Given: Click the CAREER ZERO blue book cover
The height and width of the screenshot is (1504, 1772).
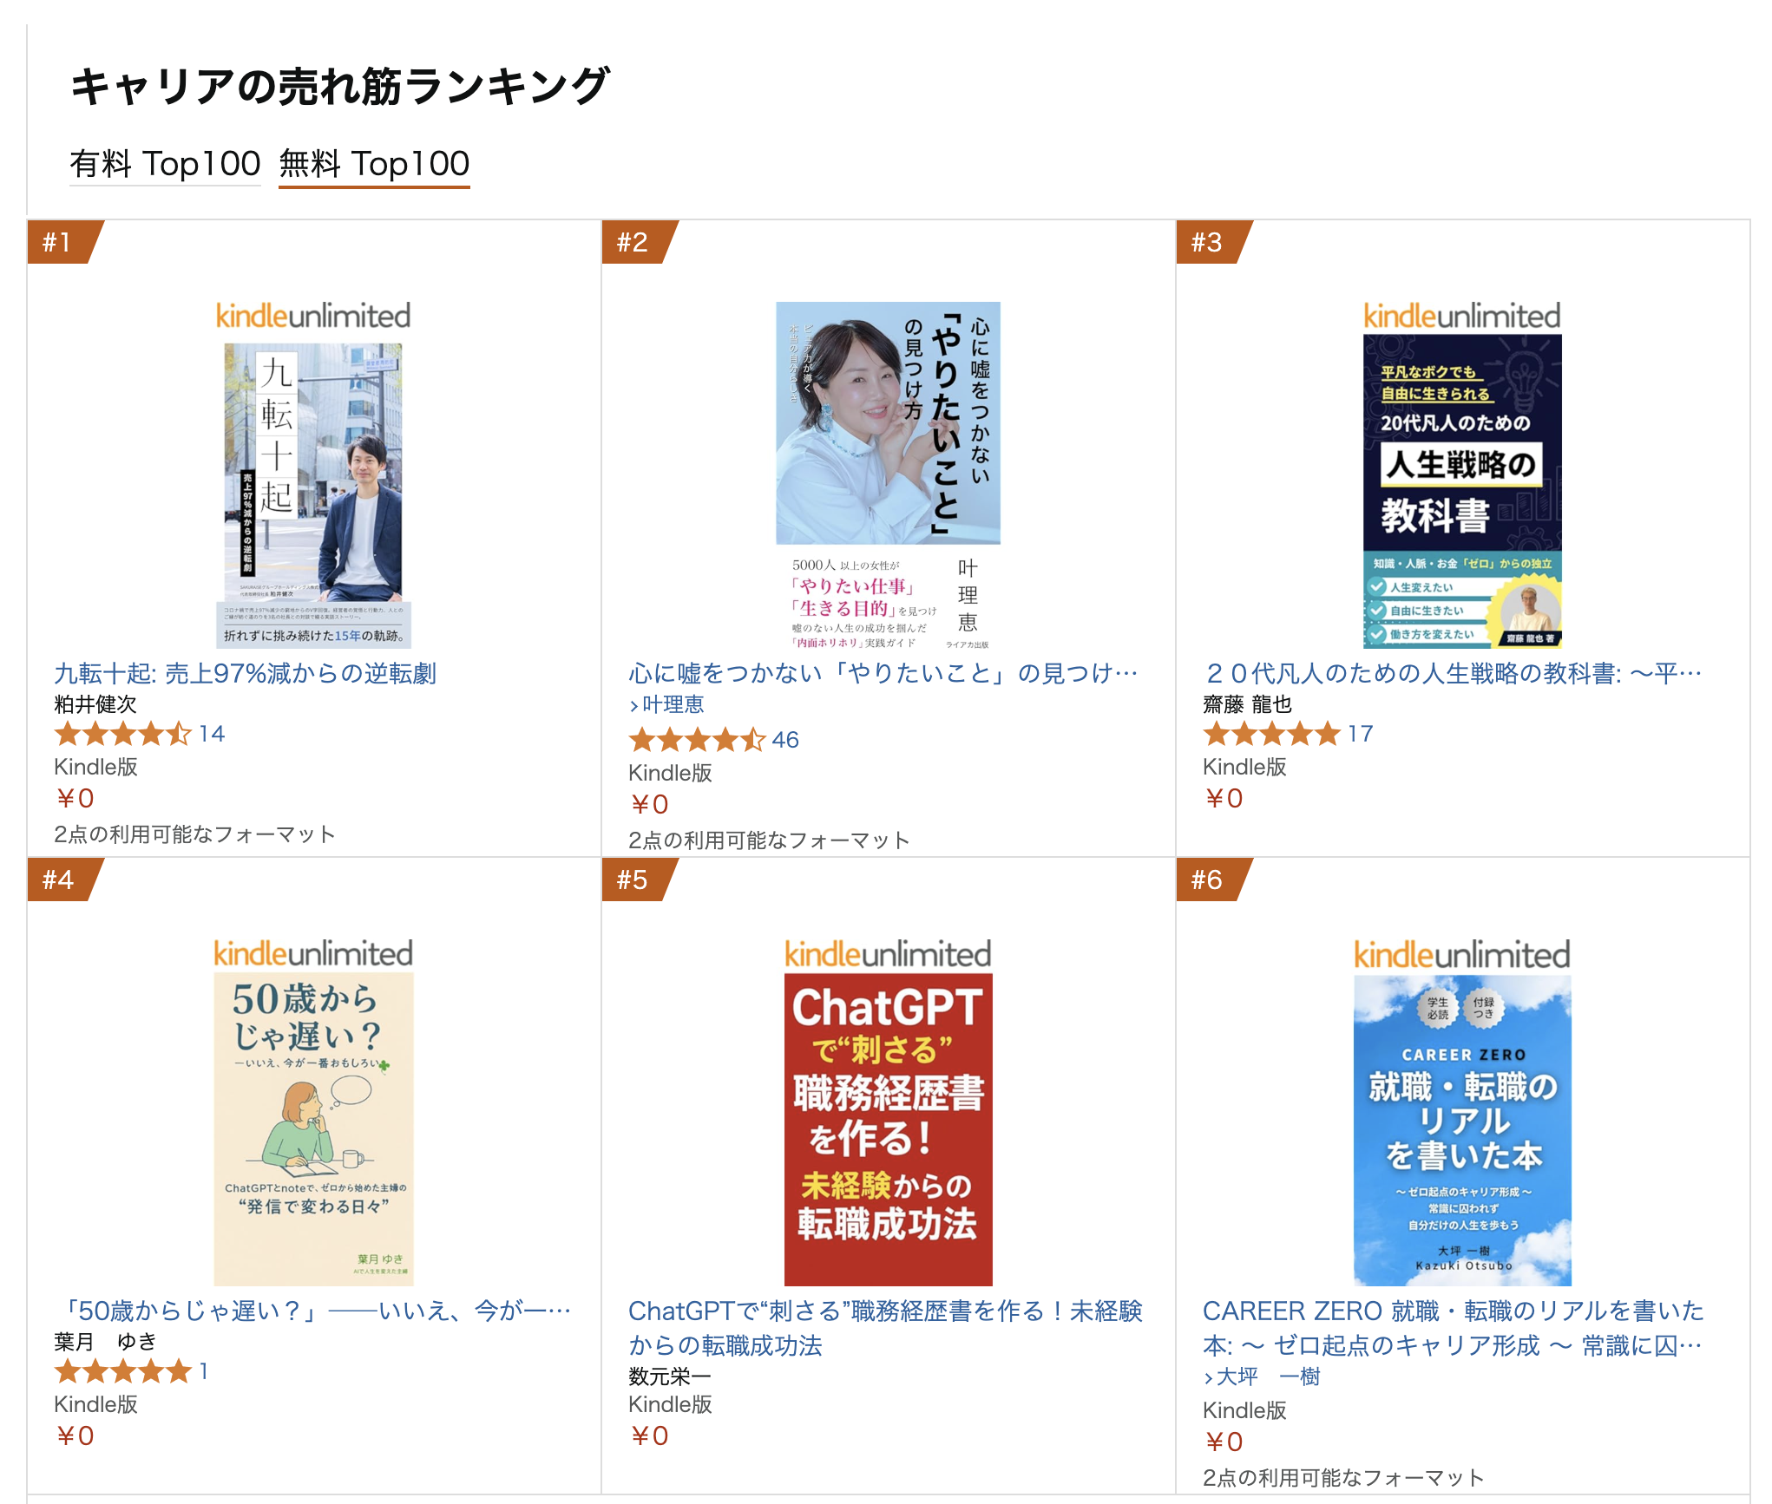Looking at the screenshot, I should [x=1462, y=1112].
